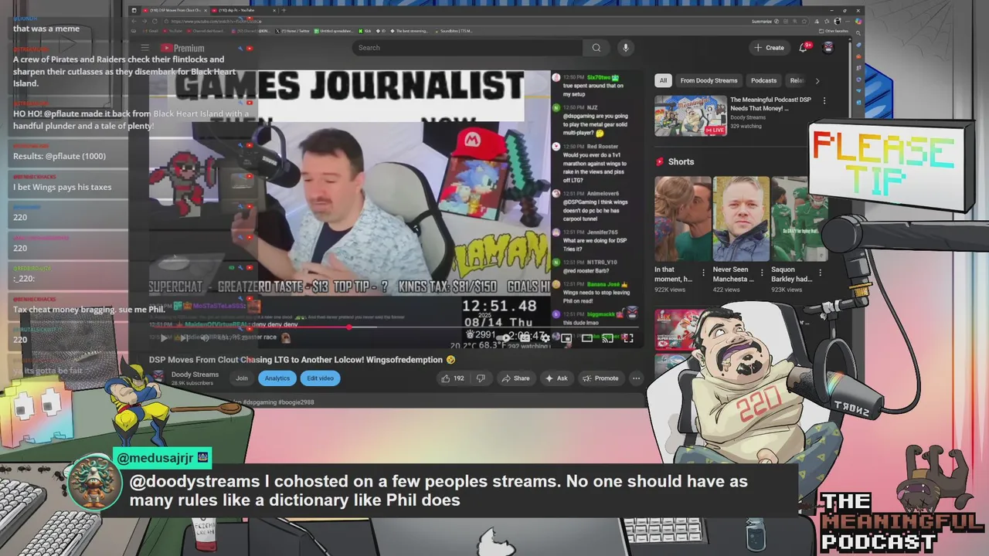Select the All filter chip

click(663, 80)
